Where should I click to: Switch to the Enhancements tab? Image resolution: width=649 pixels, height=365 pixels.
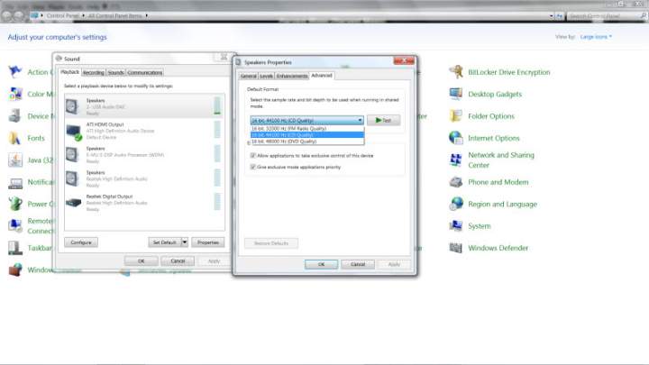pyautogui.click(x=292, y=76)
